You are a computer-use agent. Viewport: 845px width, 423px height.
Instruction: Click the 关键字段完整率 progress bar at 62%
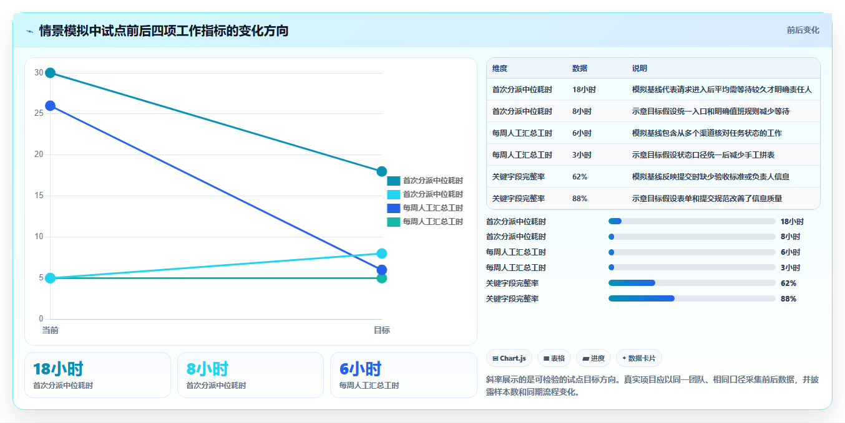692,283
